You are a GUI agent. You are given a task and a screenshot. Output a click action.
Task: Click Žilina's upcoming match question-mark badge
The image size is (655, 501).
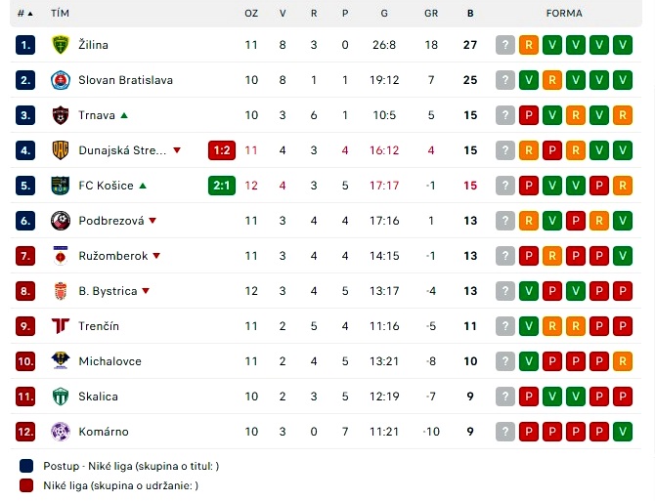tap(505, 45)
